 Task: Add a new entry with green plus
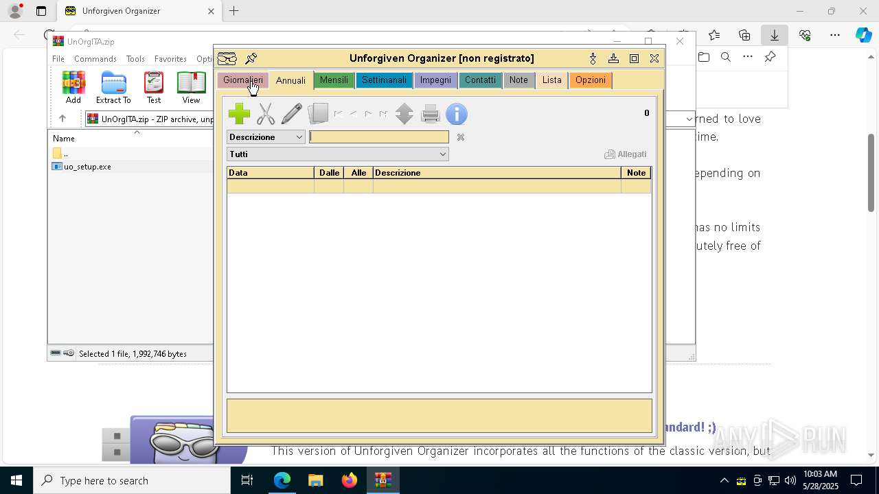click(239, 114)
